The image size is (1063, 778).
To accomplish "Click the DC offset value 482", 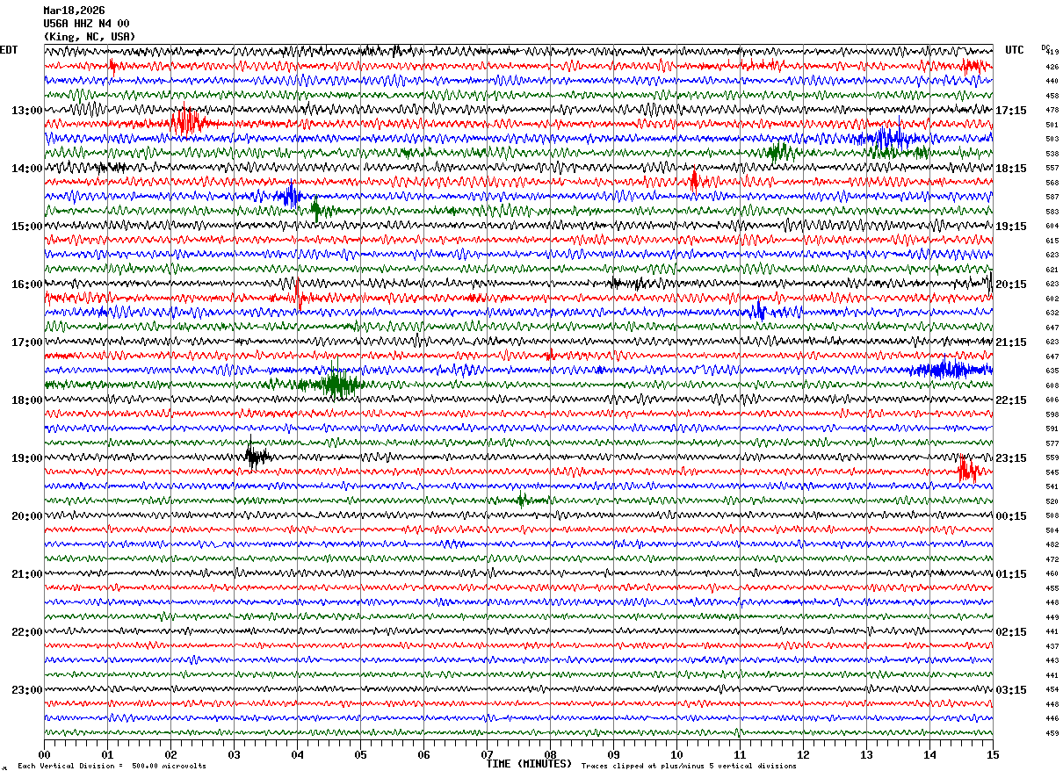I will click(1052, 545).
